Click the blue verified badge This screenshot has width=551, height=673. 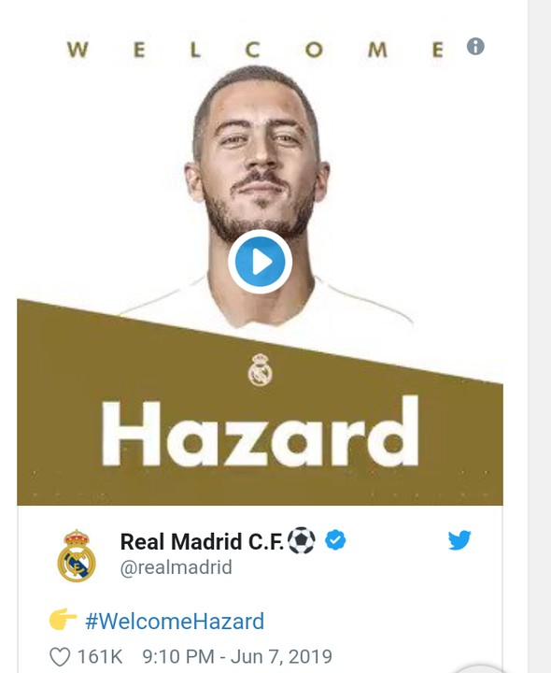(335, 540)
